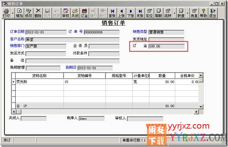This screenshot has height=147, width=228.
Task: Click the 消息 (Message) toolbar icon
Action: pos(194,13)
